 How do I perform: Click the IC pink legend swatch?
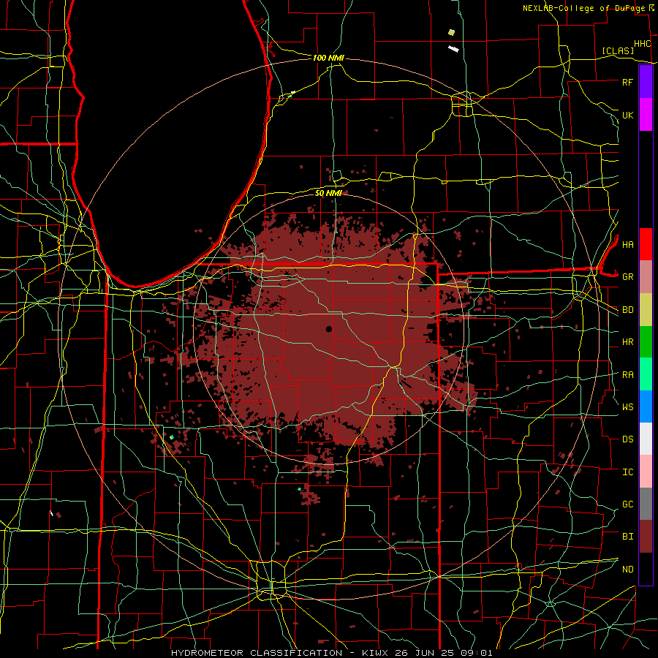click(646, 472)
